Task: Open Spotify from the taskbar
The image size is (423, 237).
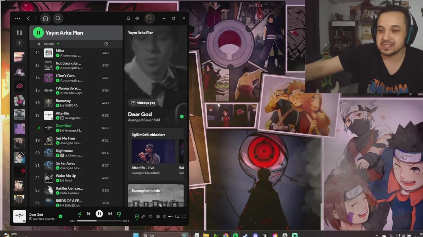Action: tap(236, 235)
